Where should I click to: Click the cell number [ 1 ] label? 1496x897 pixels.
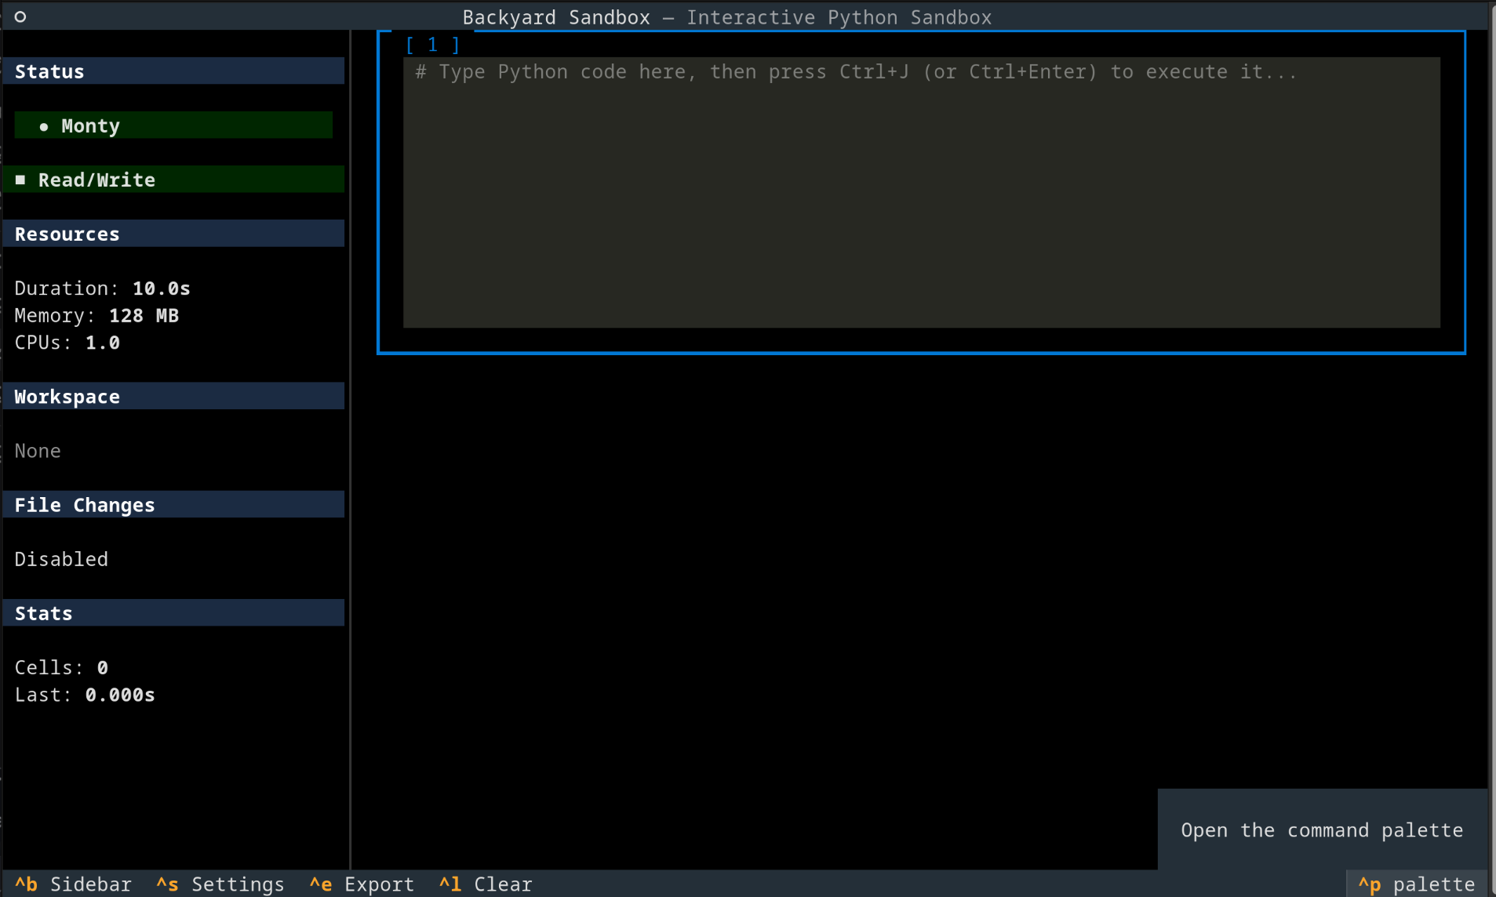pyautogui.click(x=432, y=45)
